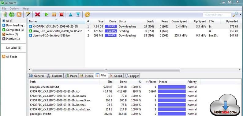Select the Inactive (1) category

pyautogui.click(x=11, y=39)
